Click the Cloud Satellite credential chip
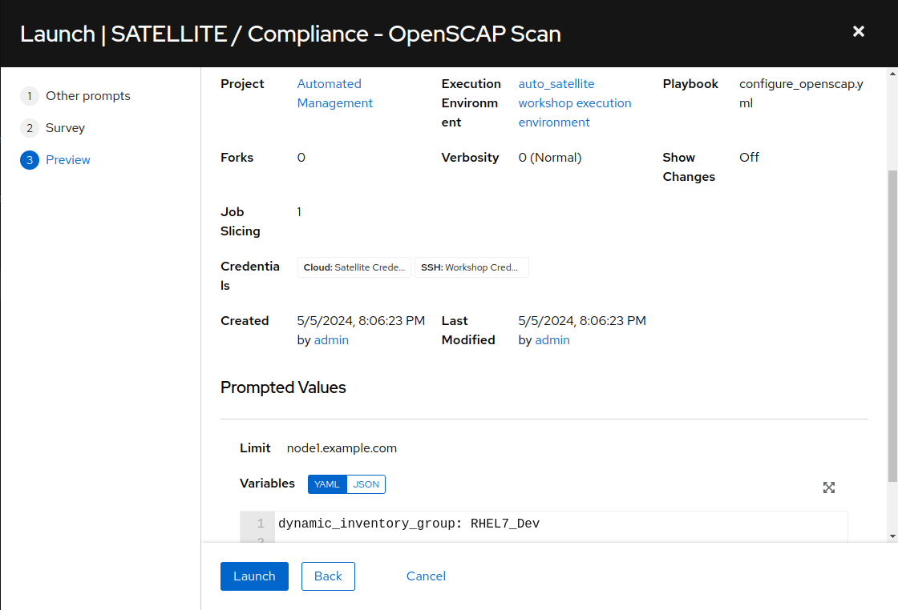The image size is (898, 610). 354,267
